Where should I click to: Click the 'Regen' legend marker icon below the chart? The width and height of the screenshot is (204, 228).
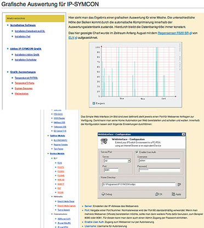[x=94, y=104]
